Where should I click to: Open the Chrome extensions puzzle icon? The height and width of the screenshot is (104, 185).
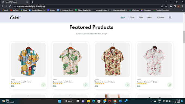[x=171, y=6]
